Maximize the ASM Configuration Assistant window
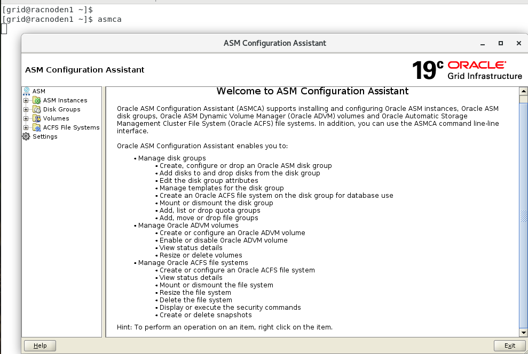528x354 pixels. [501, 43]
